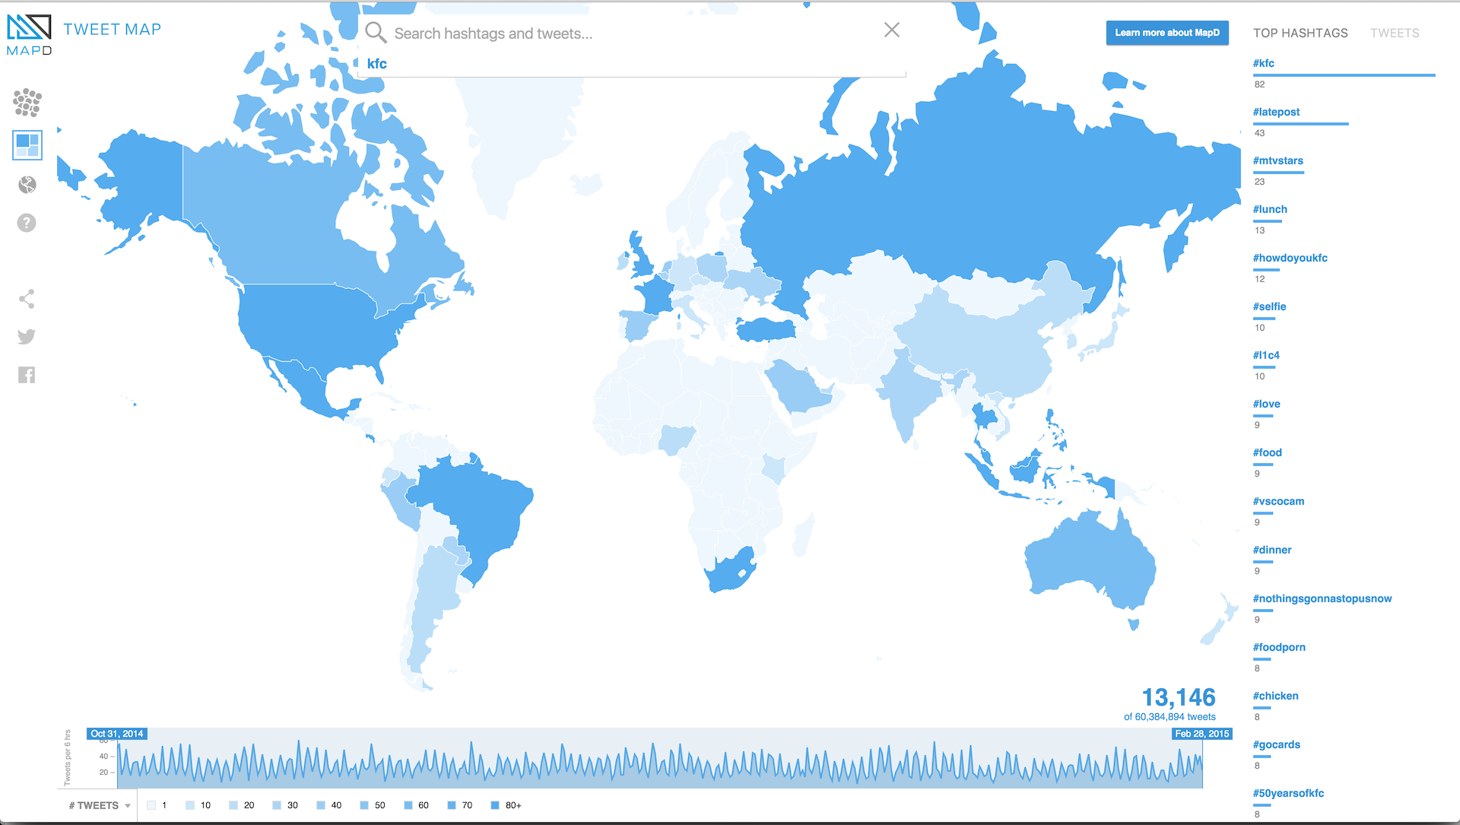This screenshot has width=1460, height=825.
Task: Select the #dinner hashtag
Action: coord(1272,550)
